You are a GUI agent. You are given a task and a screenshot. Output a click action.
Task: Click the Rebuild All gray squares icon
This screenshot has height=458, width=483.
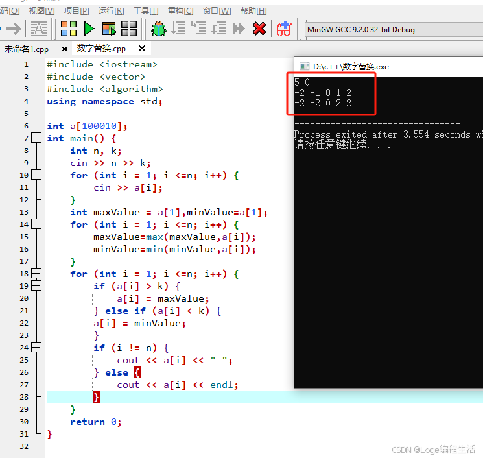(x=129, y=29)
